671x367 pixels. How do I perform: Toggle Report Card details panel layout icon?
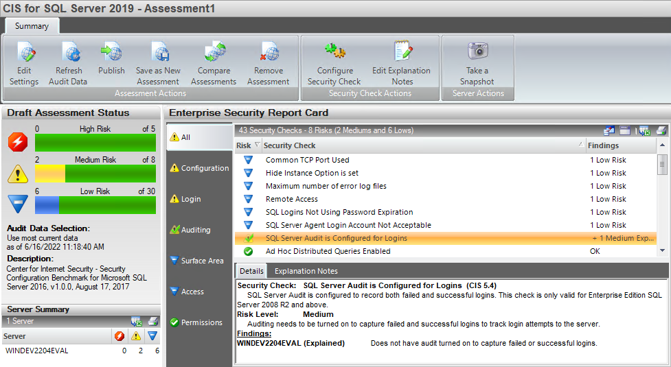(625, 130)
